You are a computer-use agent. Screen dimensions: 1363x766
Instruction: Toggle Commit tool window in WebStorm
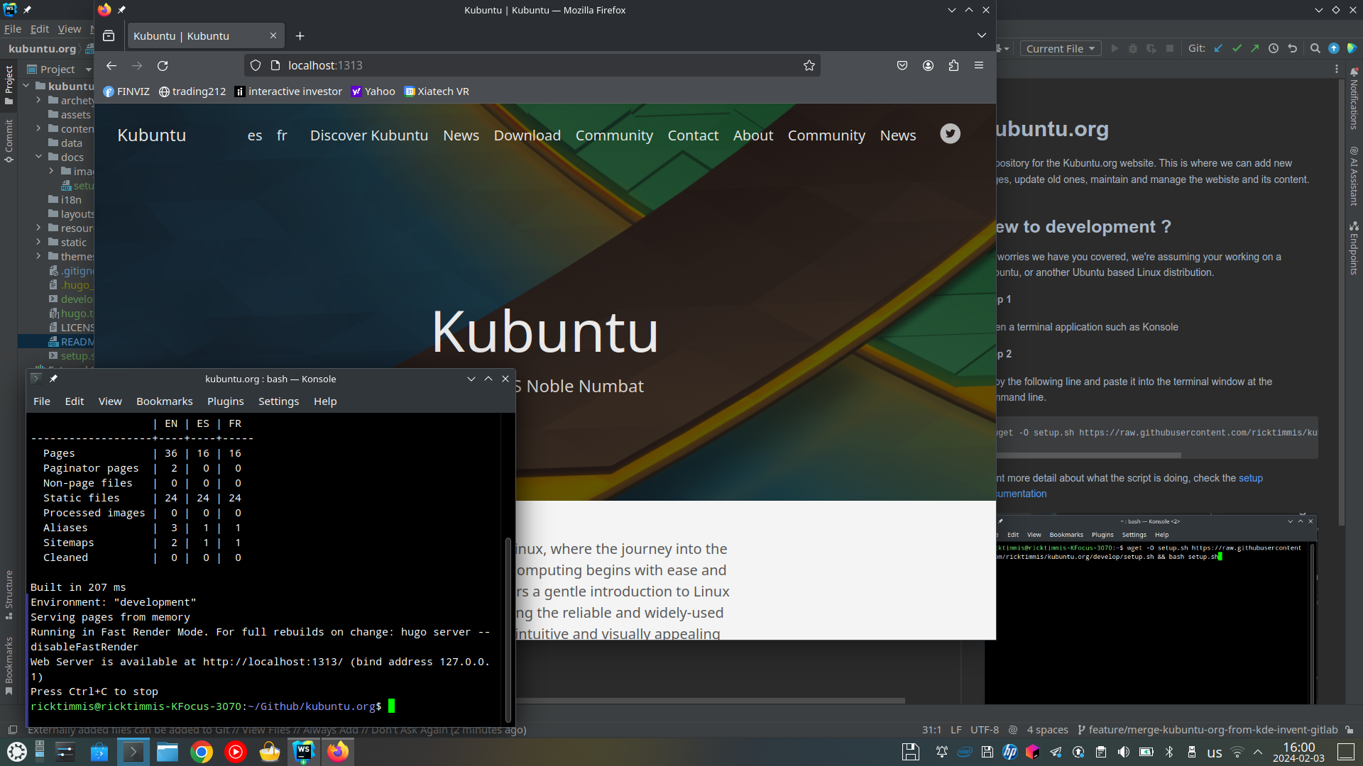click(x=9, y=141)
